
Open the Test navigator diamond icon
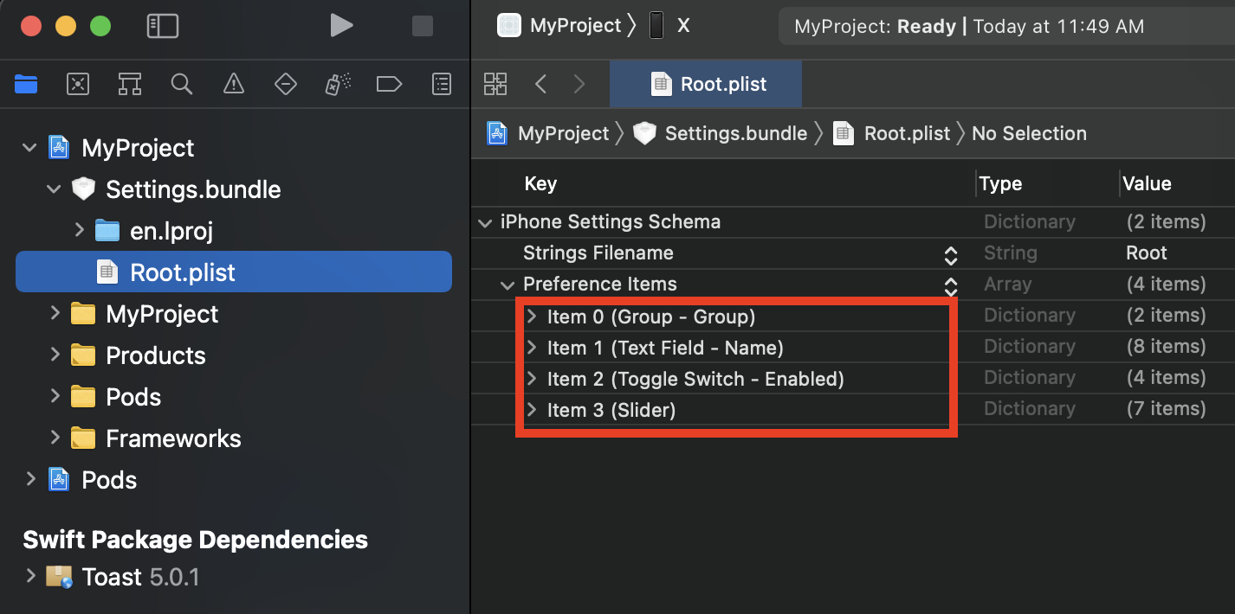click(x=286, y=84)
